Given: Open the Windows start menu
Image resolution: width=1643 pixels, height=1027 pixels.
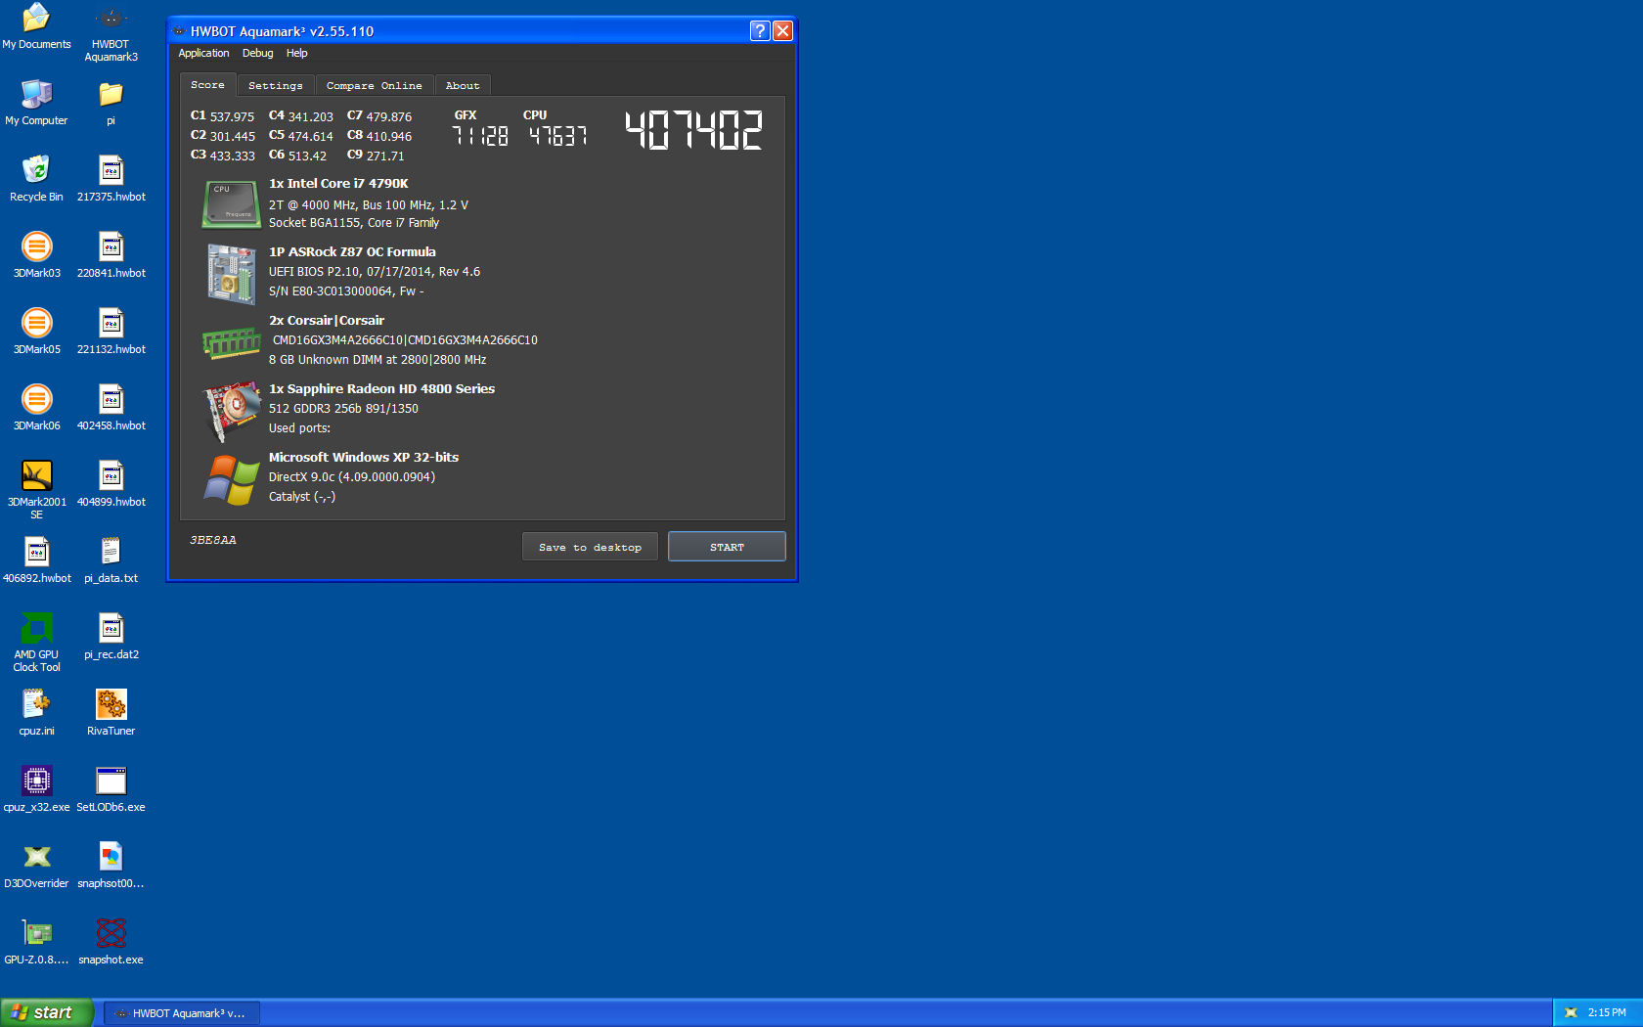Looking at the screenshot, I should 47,1012.
